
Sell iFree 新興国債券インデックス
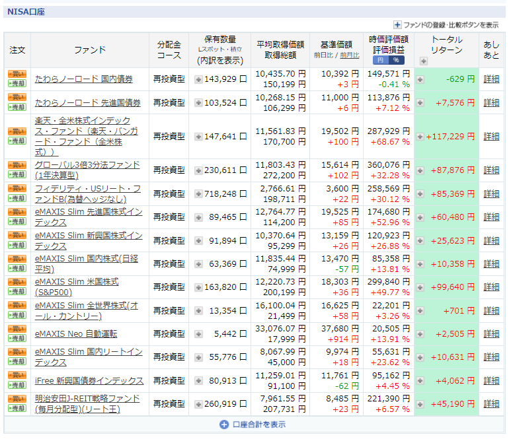click(x=17, y=385)
